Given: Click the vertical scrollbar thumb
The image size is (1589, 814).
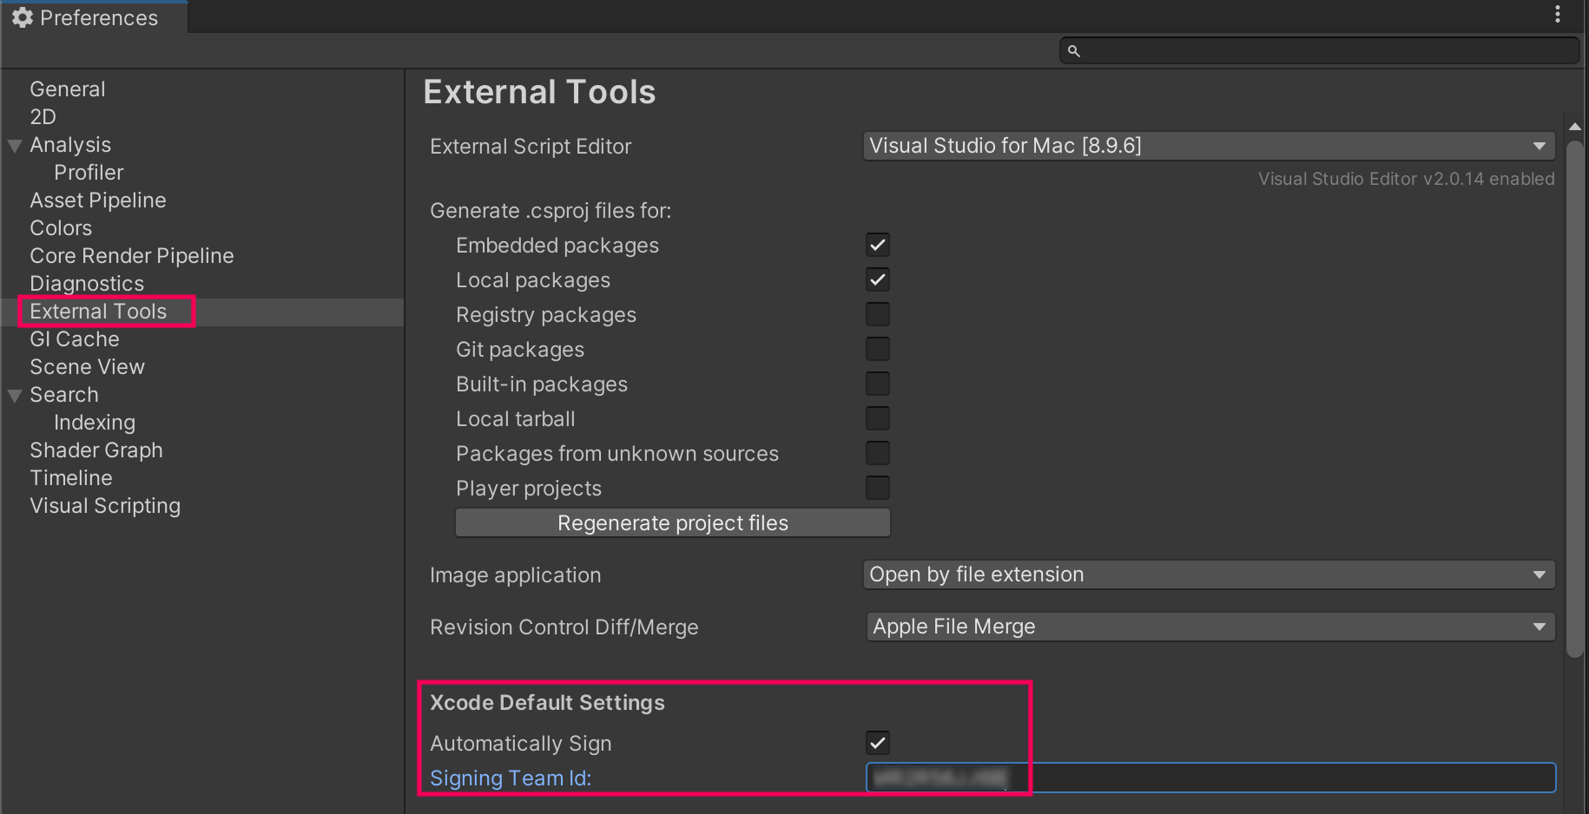Looking at the screenshot, I should (x=1575, y=399).
